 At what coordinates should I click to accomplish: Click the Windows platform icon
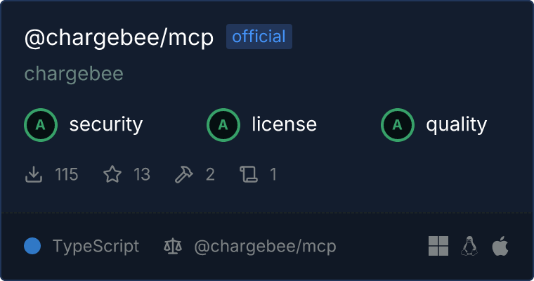(438, 246)
